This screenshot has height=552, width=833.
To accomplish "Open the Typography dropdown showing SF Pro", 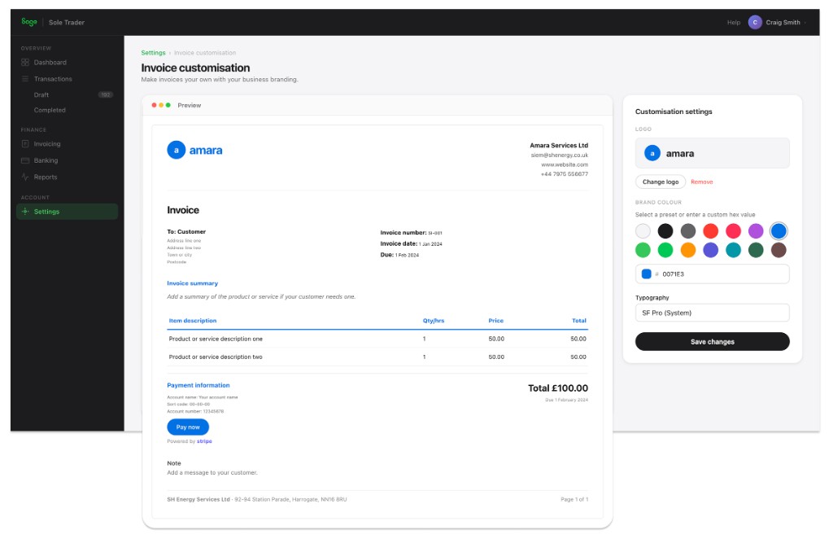I will click(712, 312).
